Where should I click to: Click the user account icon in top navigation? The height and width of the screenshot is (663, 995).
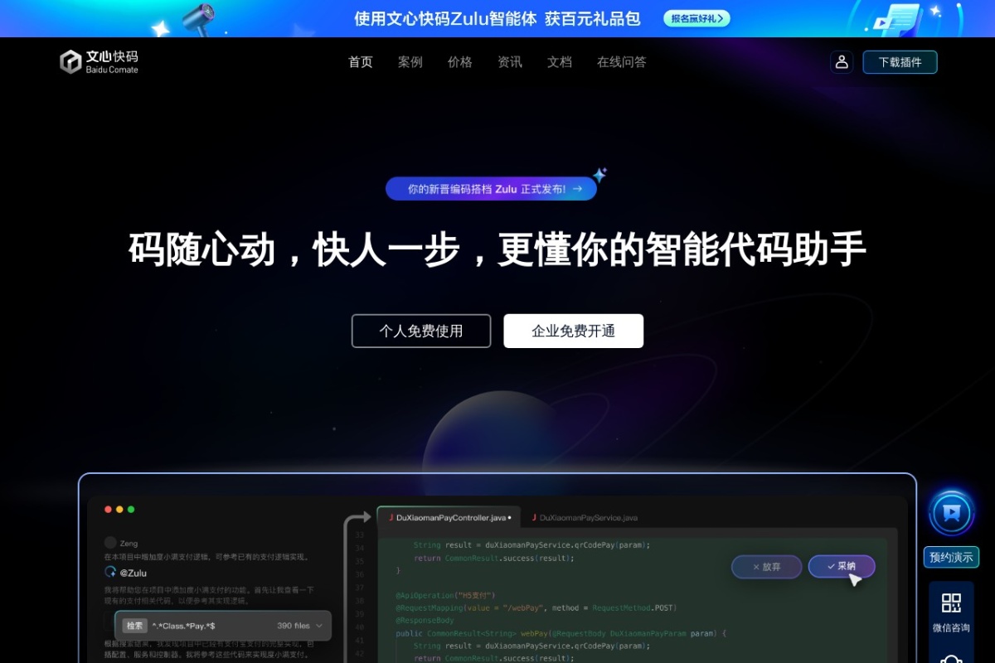point(842,61)
